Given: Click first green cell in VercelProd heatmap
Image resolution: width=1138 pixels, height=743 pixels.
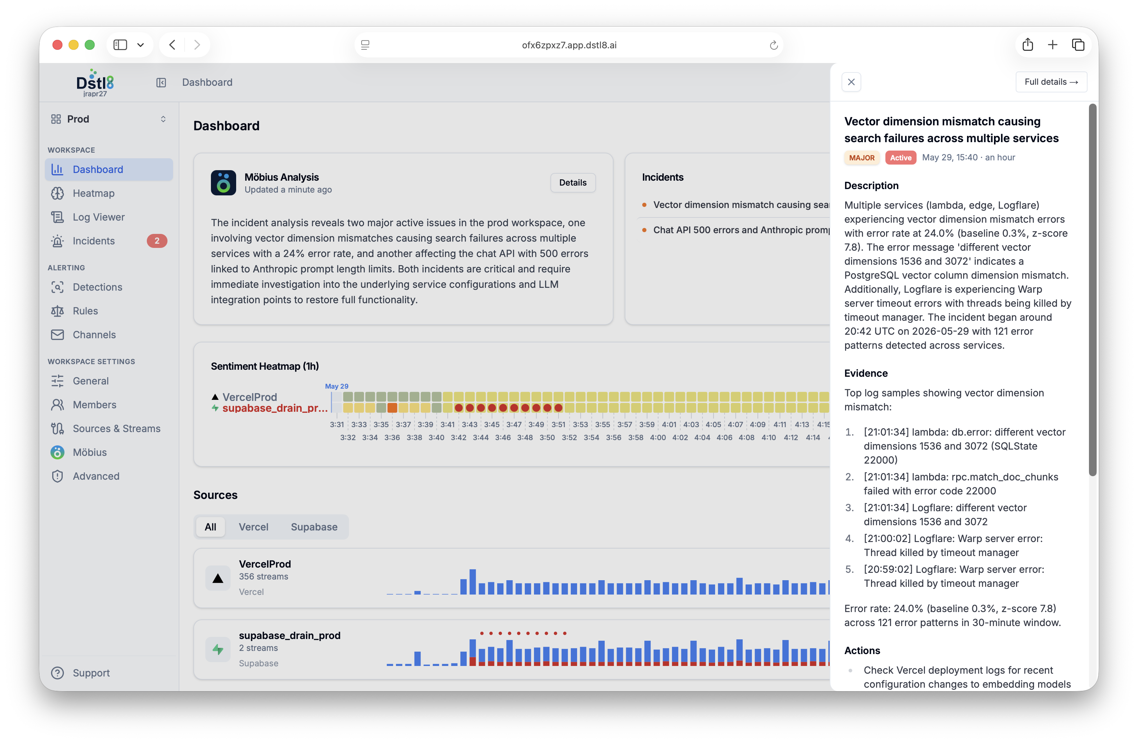Looking at the screenshot, I should pyautogui.click(x=348, y=397).
